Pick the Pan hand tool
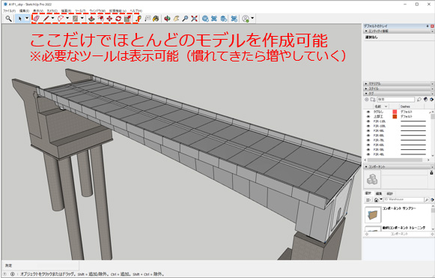The image size is (435, 278). pos(176,18)
